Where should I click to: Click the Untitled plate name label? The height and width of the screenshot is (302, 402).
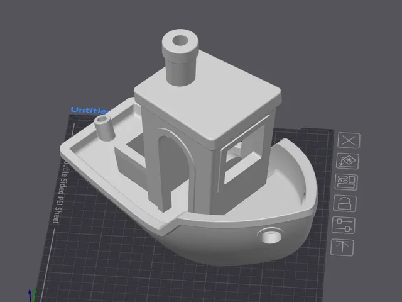[90, 110]
